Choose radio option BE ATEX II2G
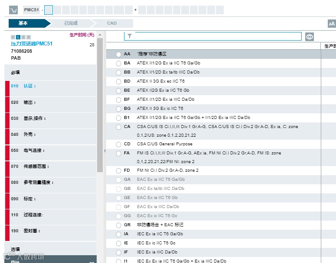This screenshot has height=263, width=336. (x=118, y=91)
